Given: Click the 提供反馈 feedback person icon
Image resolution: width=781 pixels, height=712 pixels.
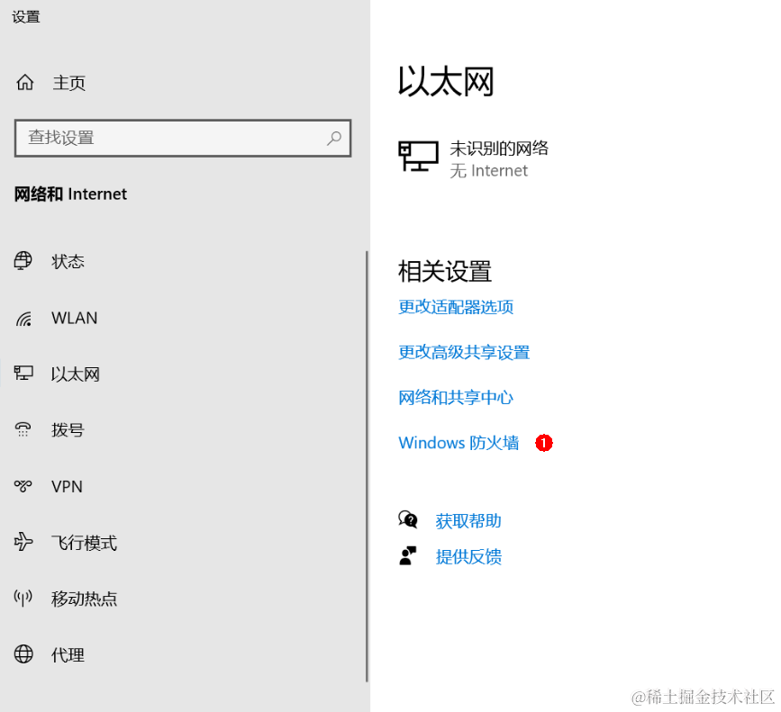Looking at the screenshot, I should 408,555.
